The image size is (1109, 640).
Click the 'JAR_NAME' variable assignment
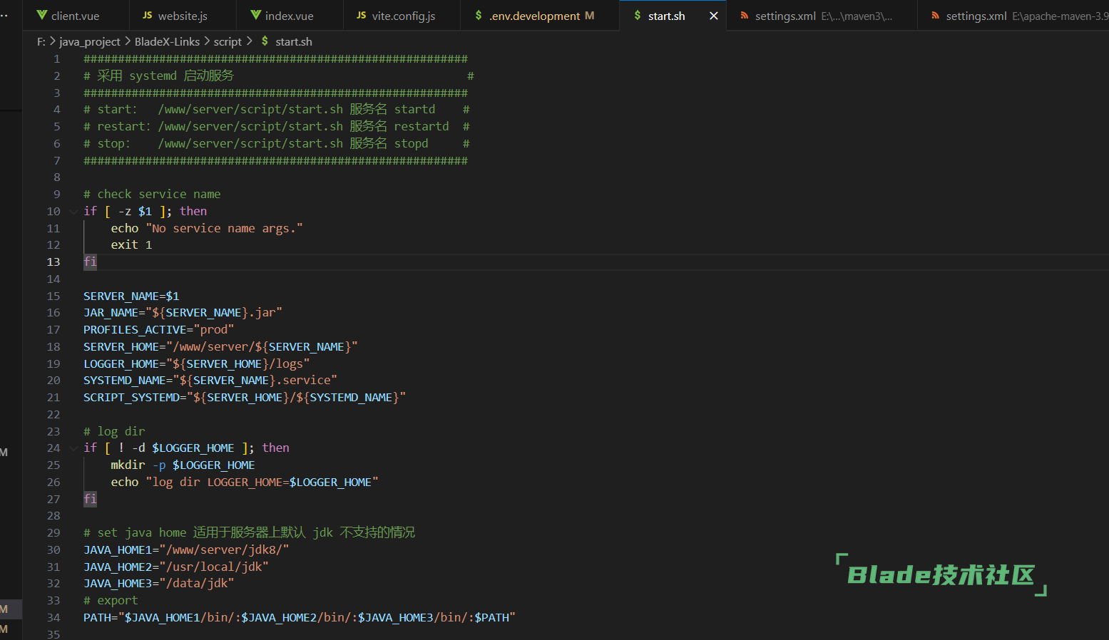coord(183,313)
